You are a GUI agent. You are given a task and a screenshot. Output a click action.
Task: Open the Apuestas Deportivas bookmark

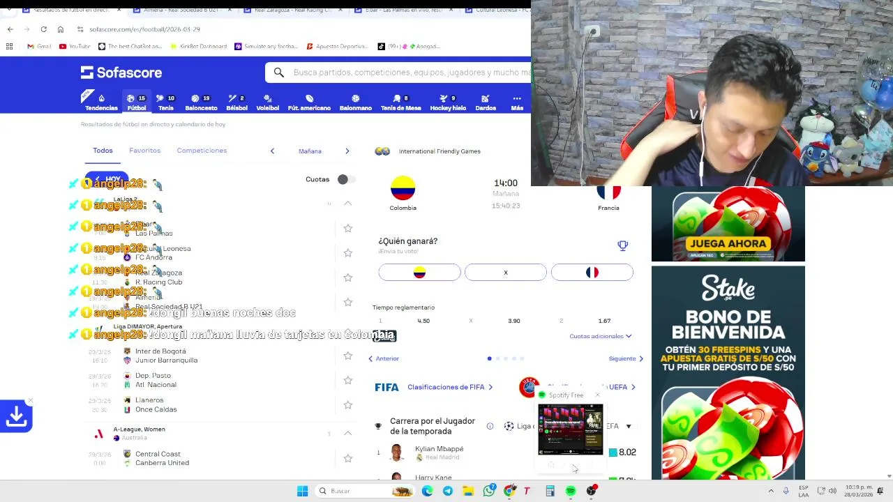(336, 46)
